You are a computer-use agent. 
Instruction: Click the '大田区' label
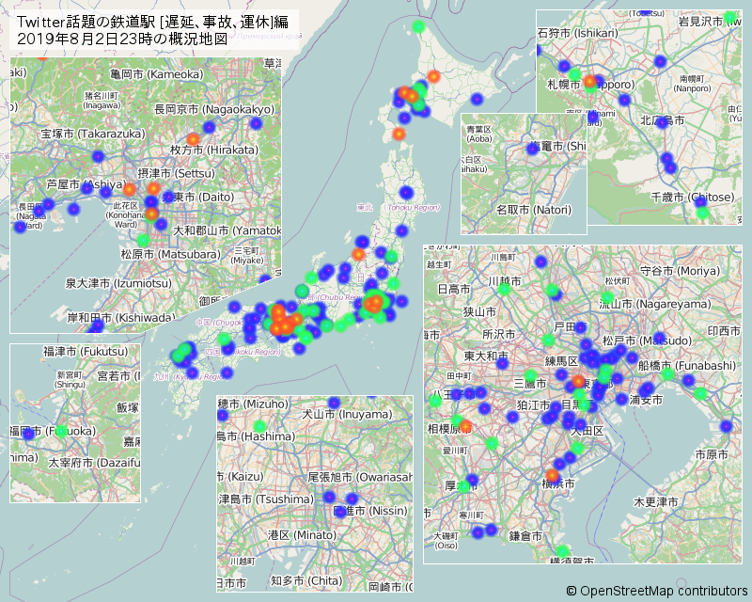point(587,431)
